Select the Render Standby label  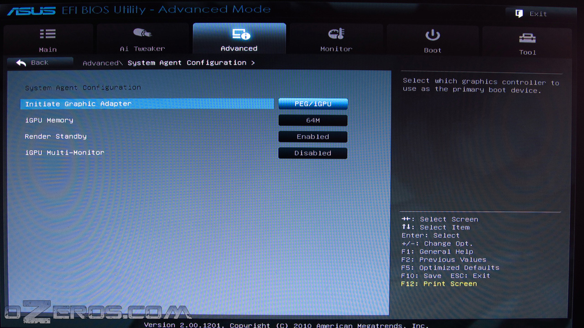click(x=56, y=136)
